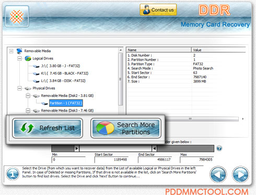Click details scrollbar right arrow
The height and width of the screenshot is (195, 256).
click(243, 119)
